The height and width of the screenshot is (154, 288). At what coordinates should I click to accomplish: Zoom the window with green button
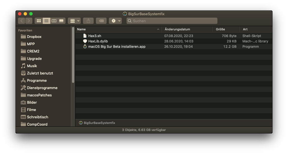click(x=31, y=14)
